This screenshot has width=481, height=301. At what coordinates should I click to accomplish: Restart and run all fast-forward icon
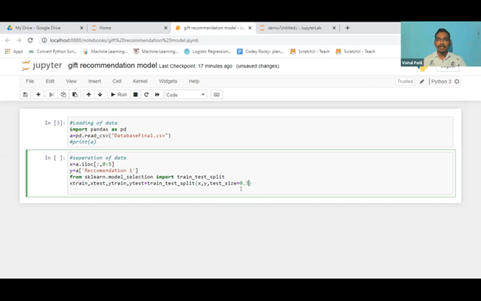click(157, 95)
